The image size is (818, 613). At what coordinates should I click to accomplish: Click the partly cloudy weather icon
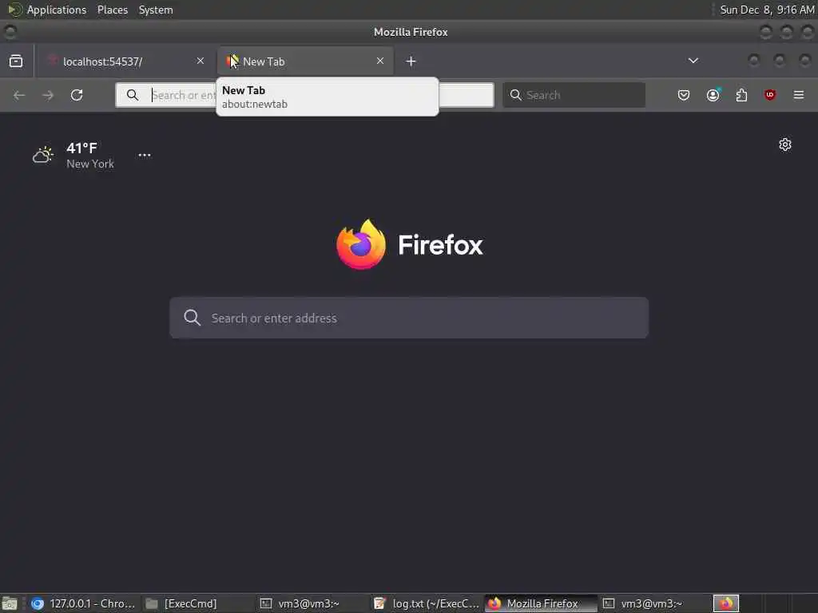(x=43, y=156)
